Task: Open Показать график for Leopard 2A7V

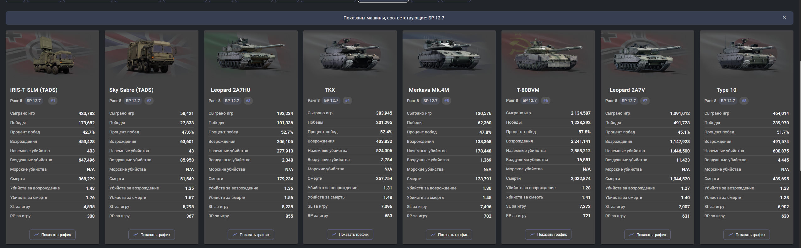Action: pyautogui.click(x=647, y=235)
